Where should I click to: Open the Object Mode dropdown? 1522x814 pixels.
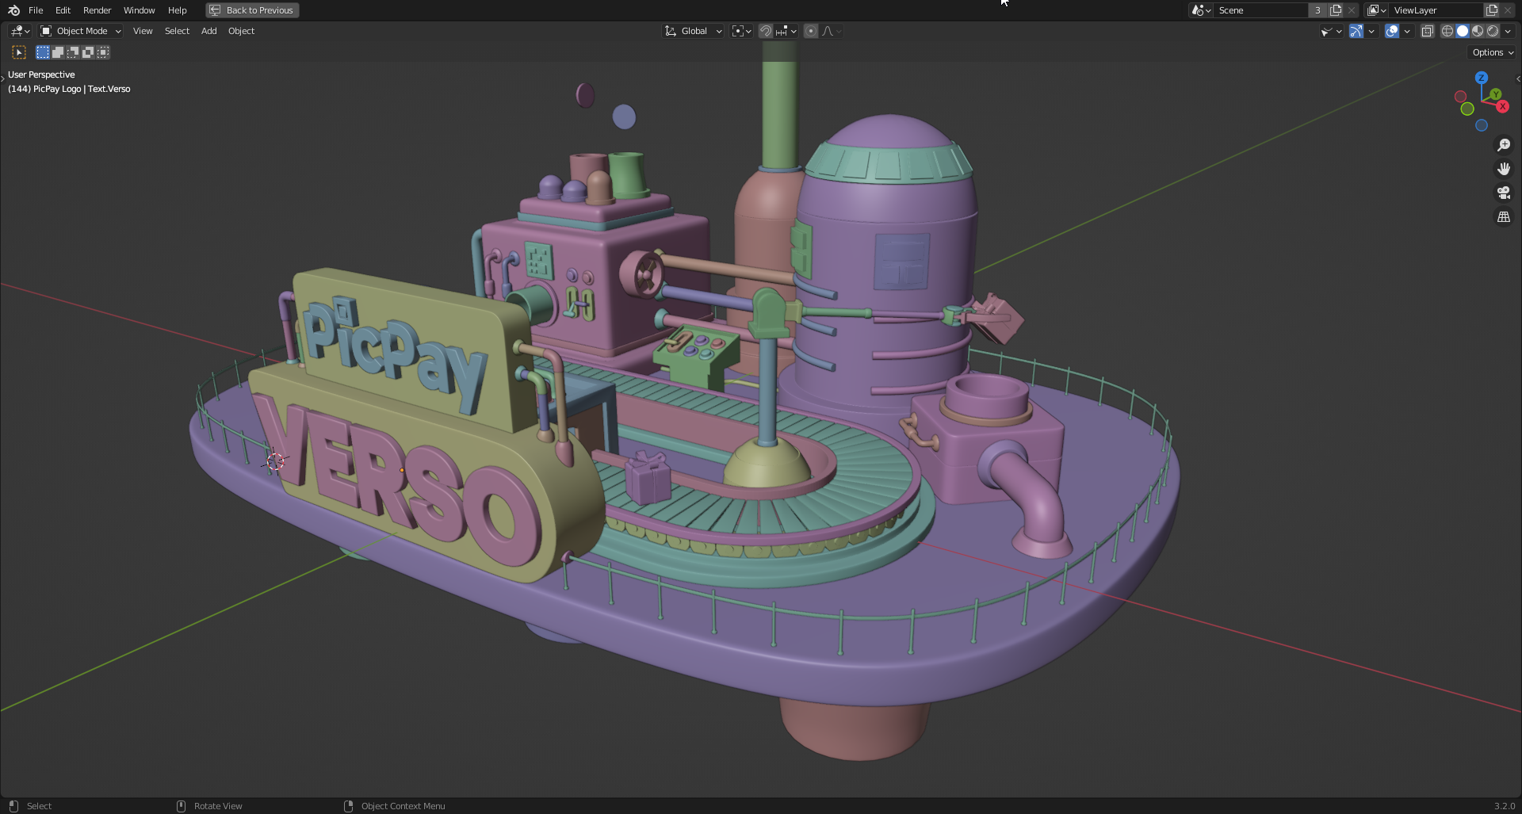tap(81, 31)
